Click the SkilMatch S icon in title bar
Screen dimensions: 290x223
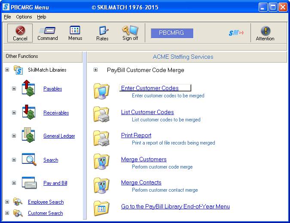coord(6,7)
